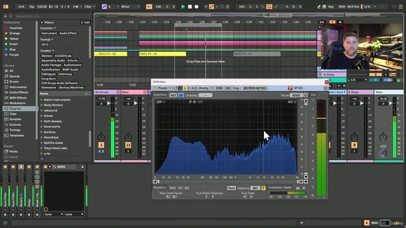Click the SPAN Copy button

[236, 88]
